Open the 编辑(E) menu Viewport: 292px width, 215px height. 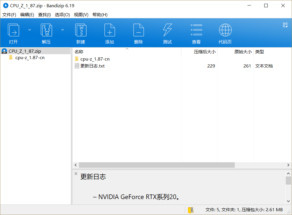(27, 15)
